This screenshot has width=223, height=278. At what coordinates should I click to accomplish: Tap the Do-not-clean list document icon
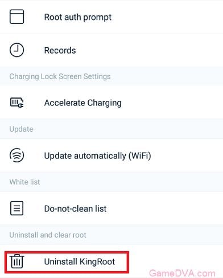click(16, 208)
